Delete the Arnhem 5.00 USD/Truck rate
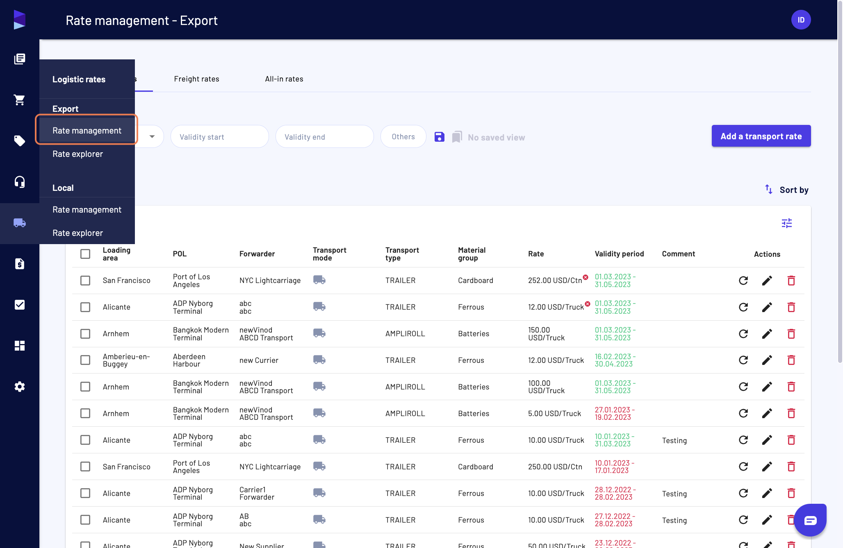 coord(791,413)
